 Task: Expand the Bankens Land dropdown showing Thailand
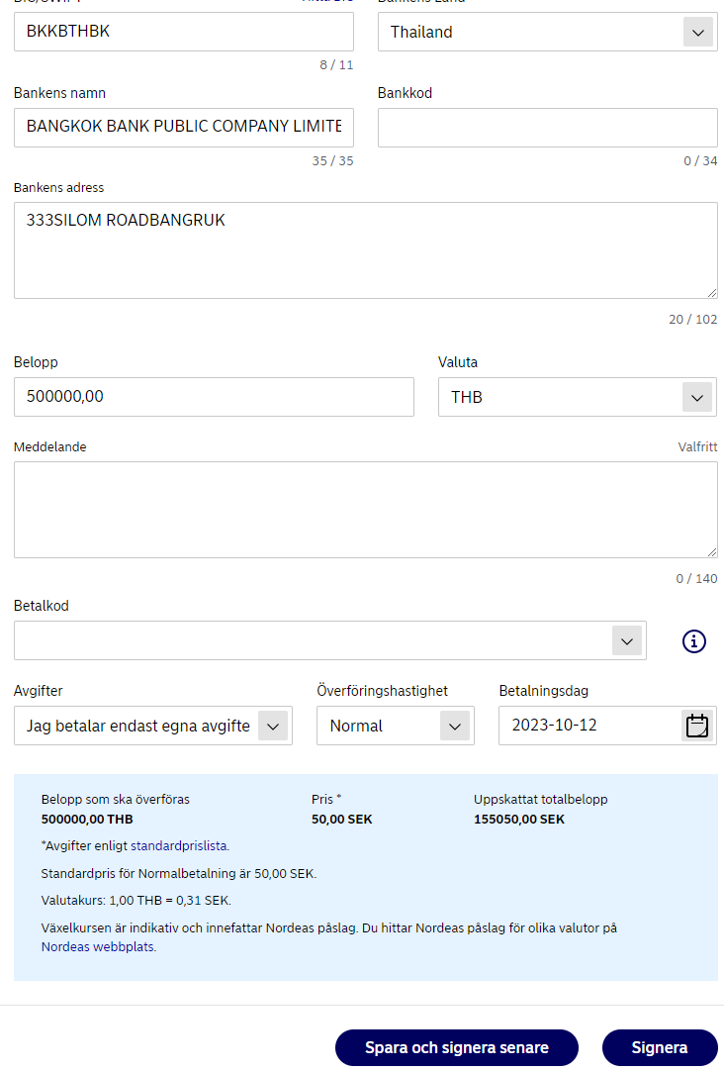click(x=697, y=33)
